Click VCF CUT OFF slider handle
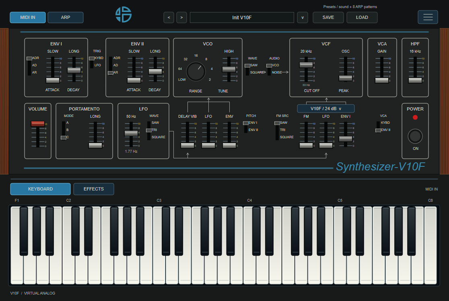This screenshot has height=301, width=449. (306, 65)
